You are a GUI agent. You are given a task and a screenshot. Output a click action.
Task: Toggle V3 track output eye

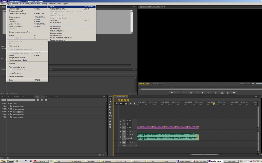coord(130,121)
